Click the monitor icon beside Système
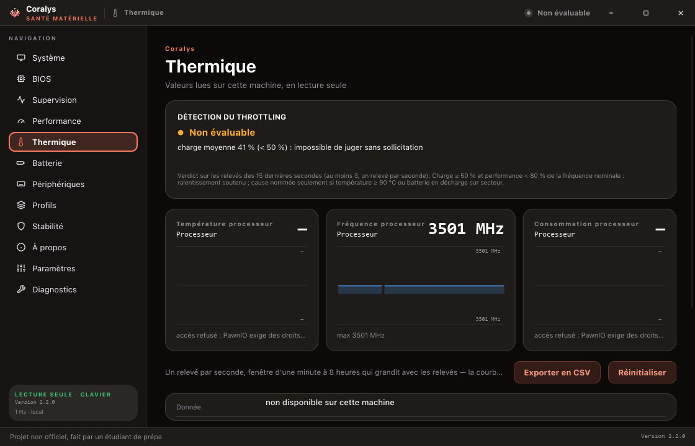This screenshot has height=446, width=695. pyautogui.click(x=21, y=58)
